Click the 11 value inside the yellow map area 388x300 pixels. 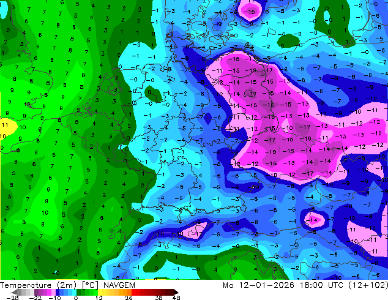(5, 125)
